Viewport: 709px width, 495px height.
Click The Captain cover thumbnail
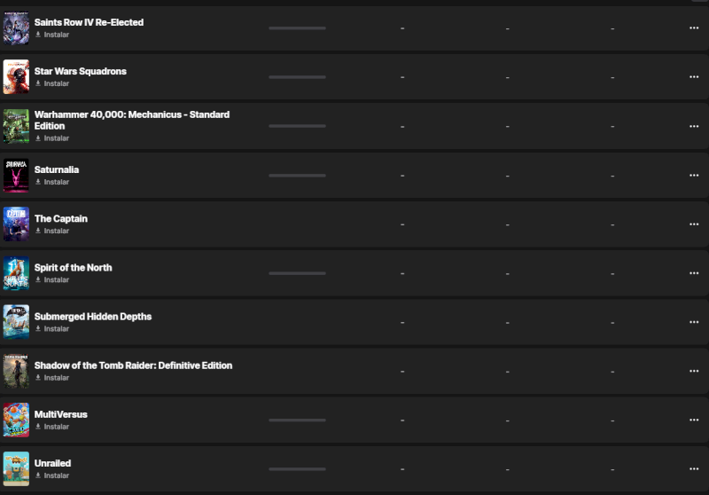(16, 224)
